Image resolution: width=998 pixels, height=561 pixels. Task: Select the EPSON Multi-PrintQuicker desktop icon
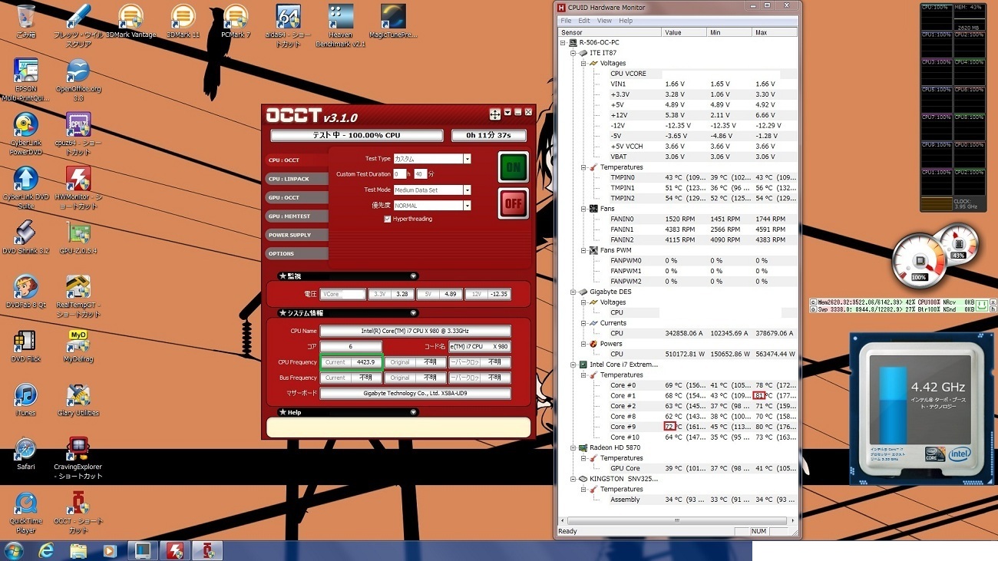(x=26, y=80)
